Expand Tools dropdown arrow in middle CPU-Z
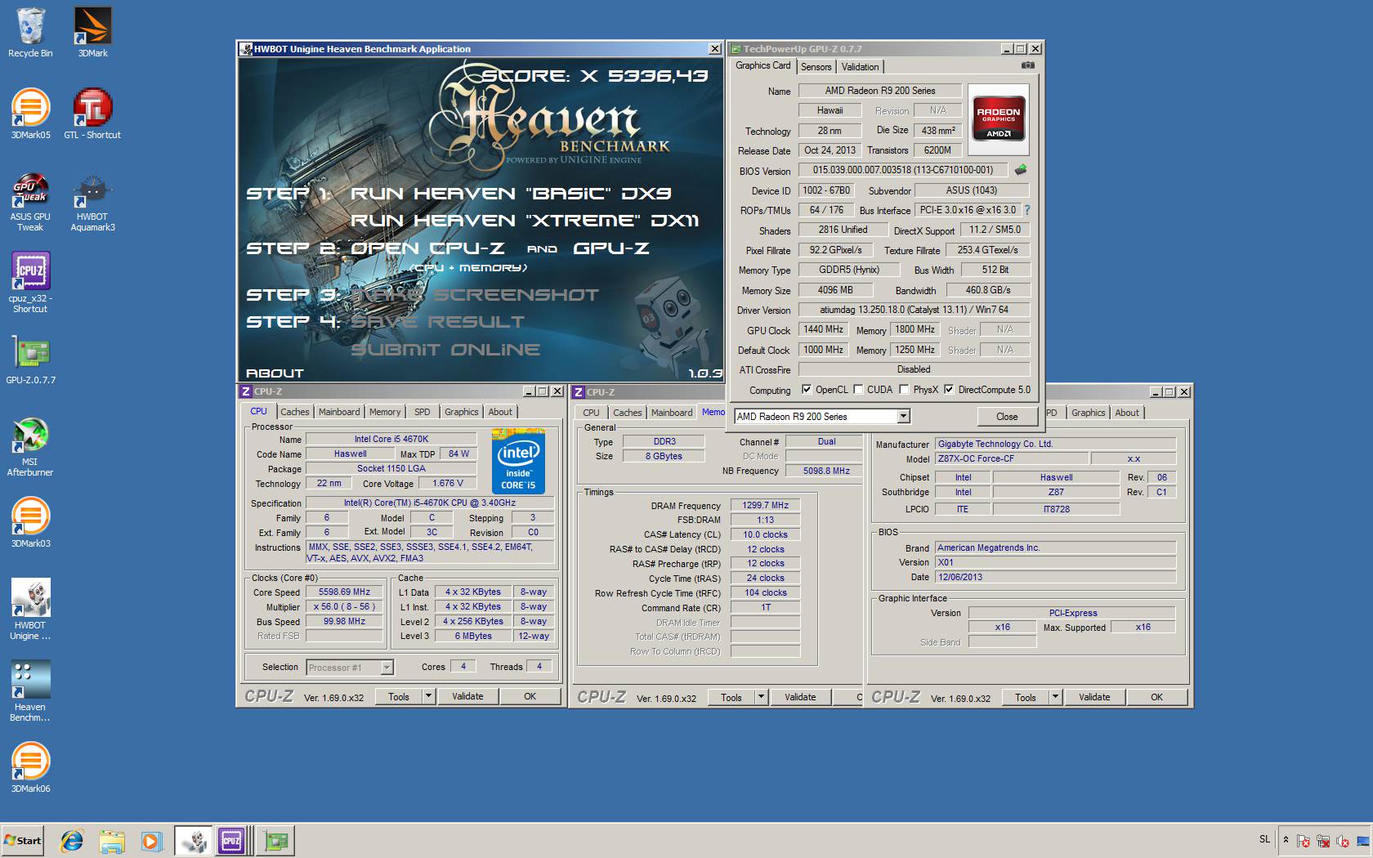Screen dimensions: 1373x858 point(761,697)
